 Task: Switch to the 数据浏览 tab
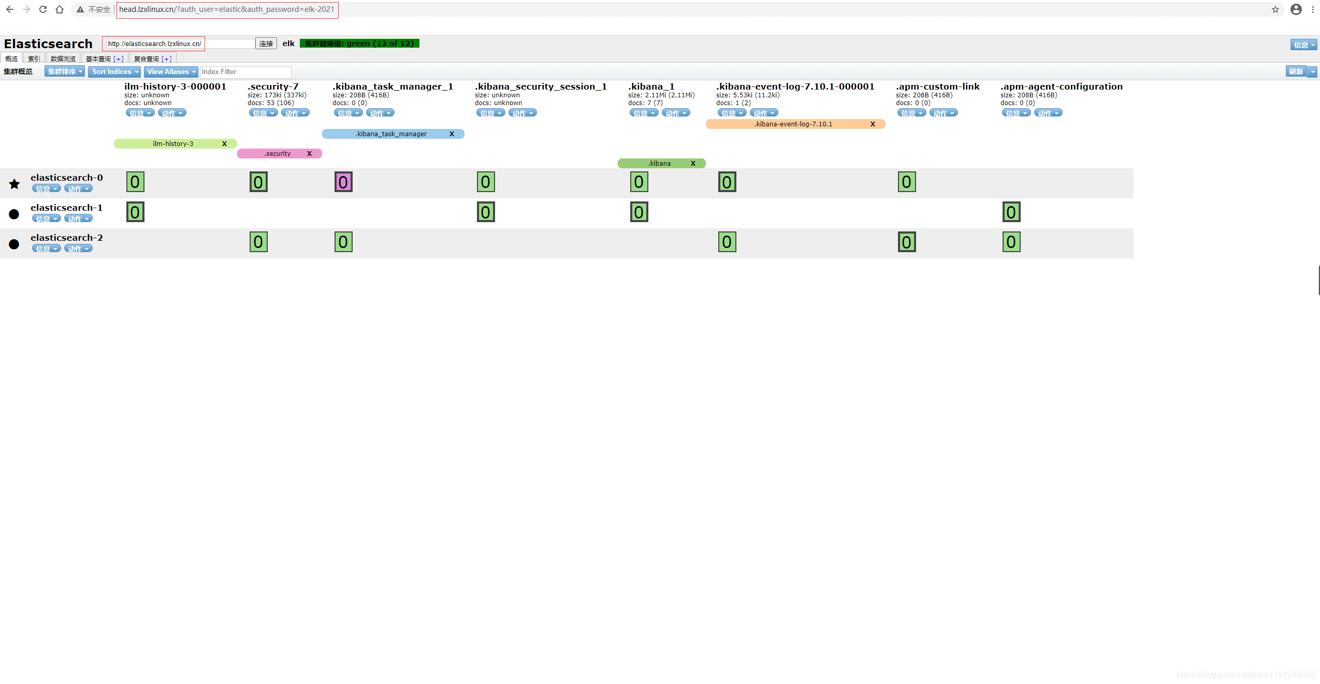(x=63, y=59)
